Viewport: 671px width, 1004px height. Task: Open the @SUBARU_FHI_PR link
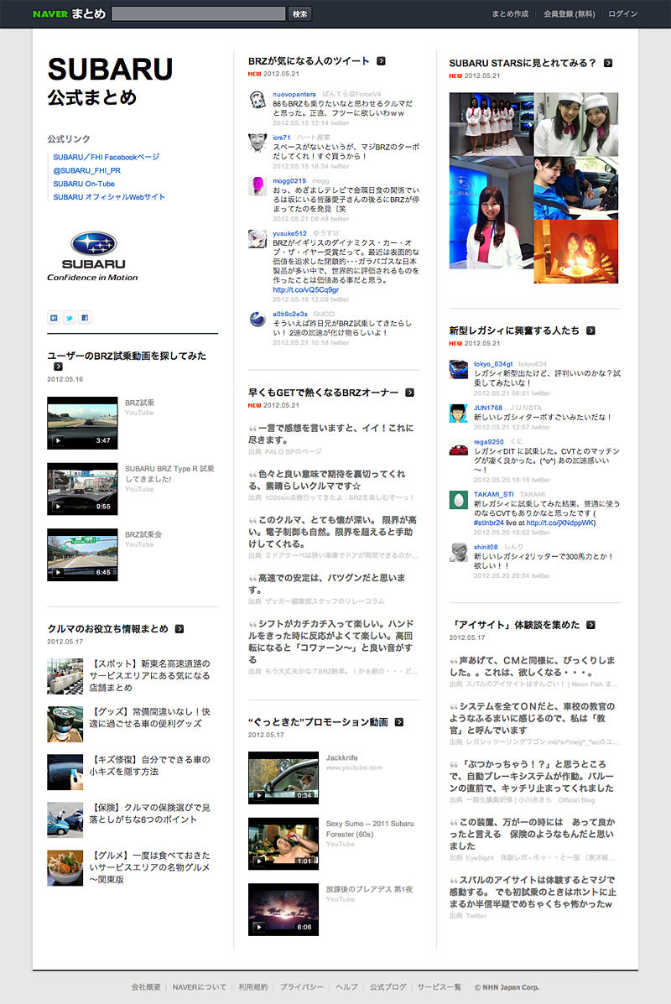pos(86,170)
